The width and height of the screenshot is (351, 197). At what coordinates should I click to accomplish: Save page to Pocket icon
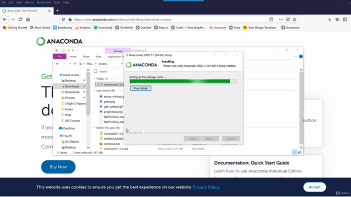(287, 20)
